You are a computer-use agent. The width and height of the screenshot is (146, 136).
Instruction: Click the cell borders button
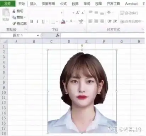pyautogui.click(x=53, y=22)
